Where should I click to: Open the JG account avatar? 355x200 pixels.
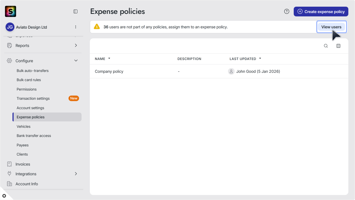point(10,27)
